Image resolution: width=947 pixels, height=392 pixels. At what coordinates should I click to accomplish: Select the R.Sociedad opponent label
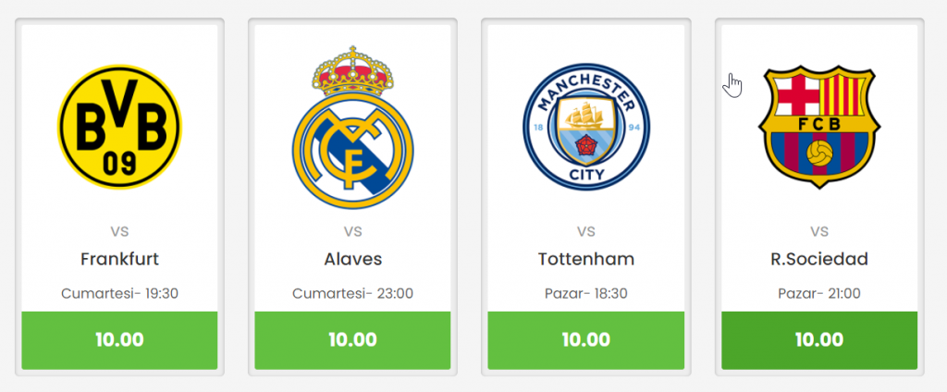[x=819, y=259]
